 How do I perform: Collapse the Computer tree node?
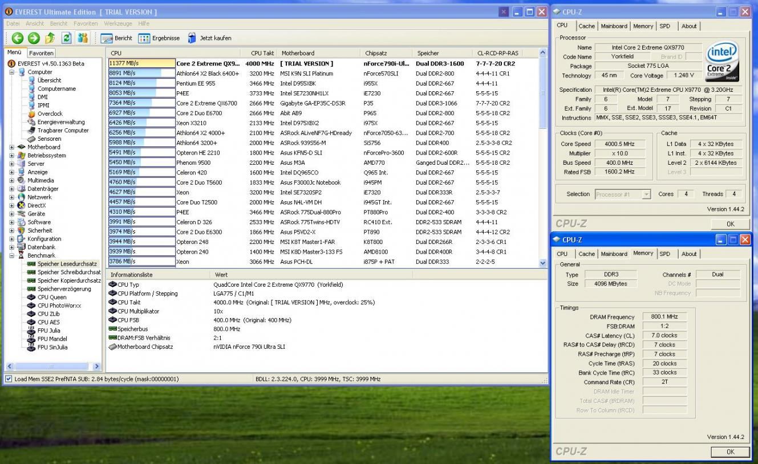pos(12,72)
